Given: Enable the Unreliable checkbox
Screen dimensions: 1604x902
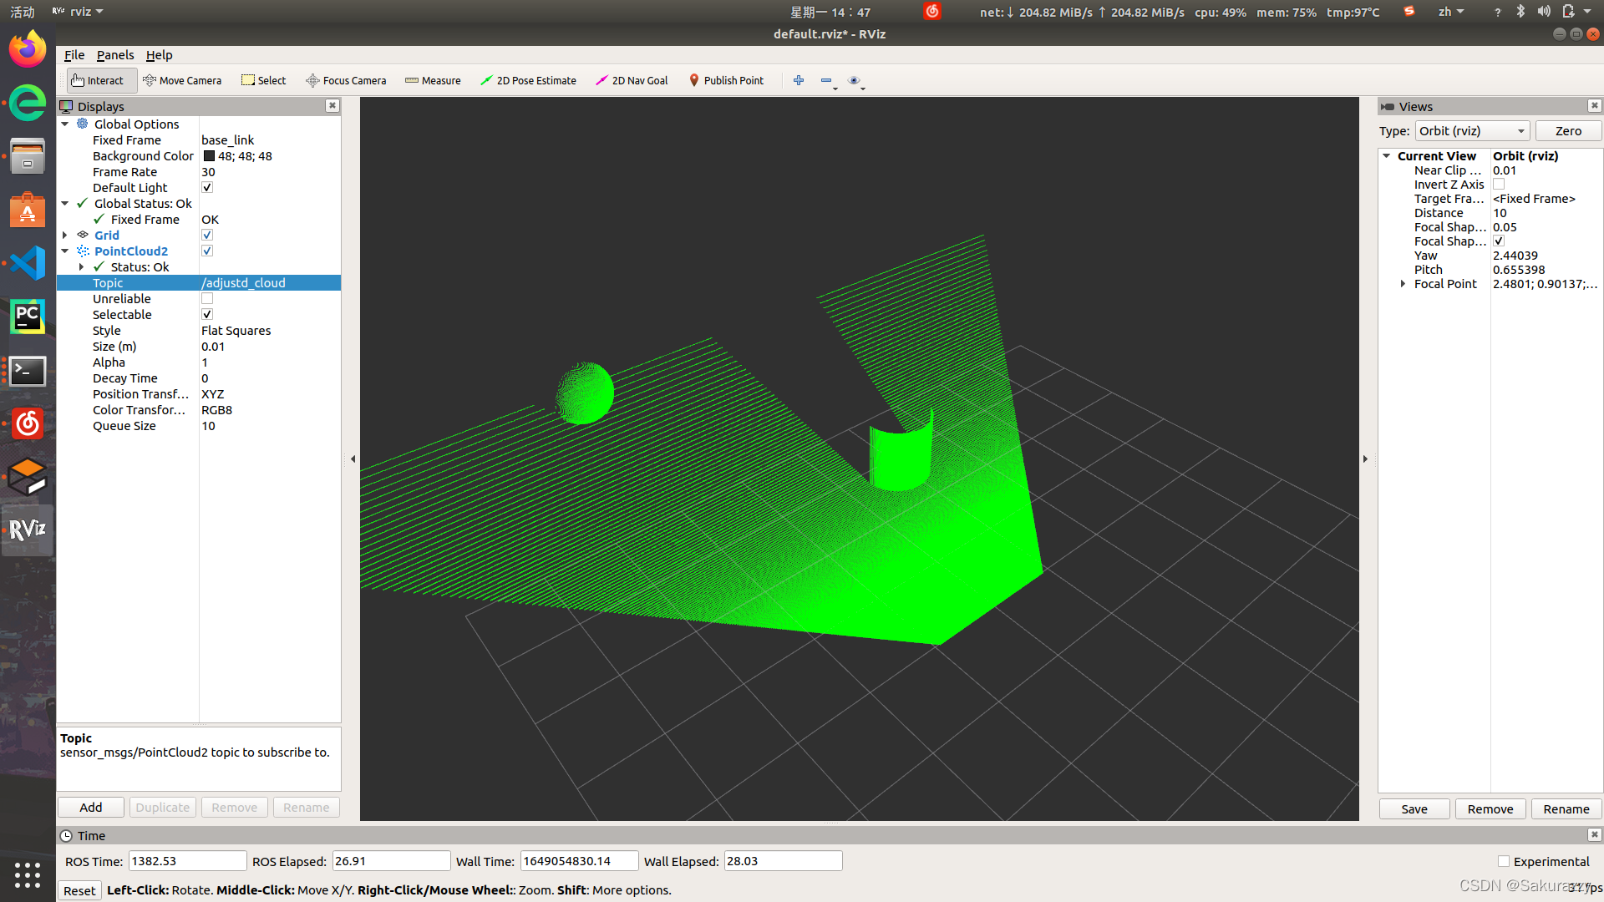Looking at the screenshot, I should [x=207, y=299].
